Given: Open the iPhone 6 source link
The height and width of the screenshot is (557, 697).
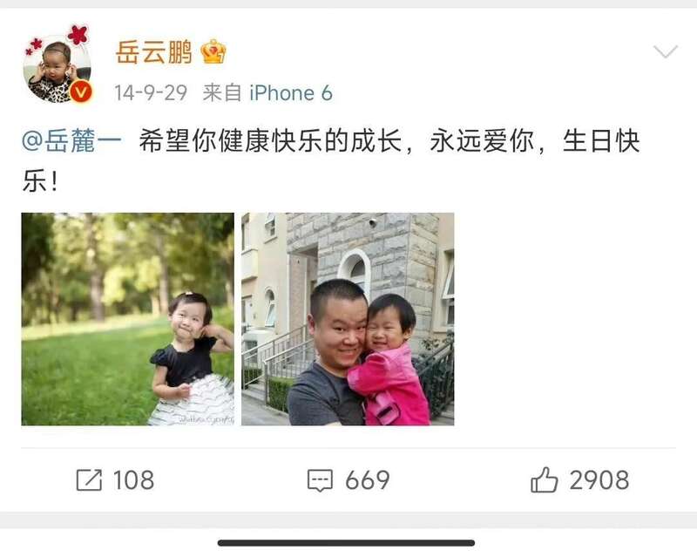Looking at the screenshot, I should (291, 93).
